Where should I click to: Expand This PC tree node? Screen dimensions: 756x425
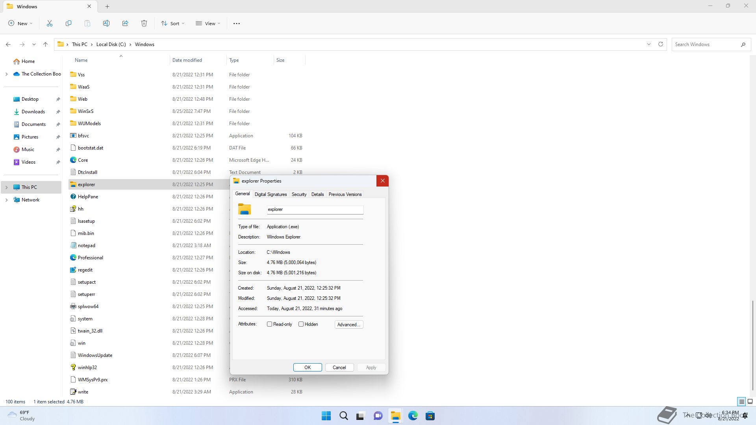tap(6, 187)
